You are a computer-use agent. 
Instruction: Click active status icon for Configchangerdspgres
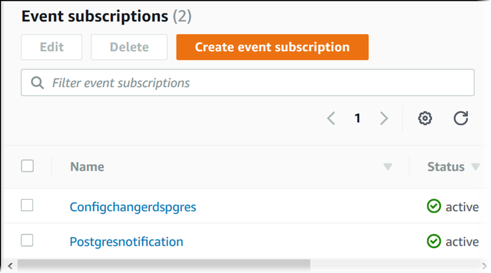click(x=434, y=207)
